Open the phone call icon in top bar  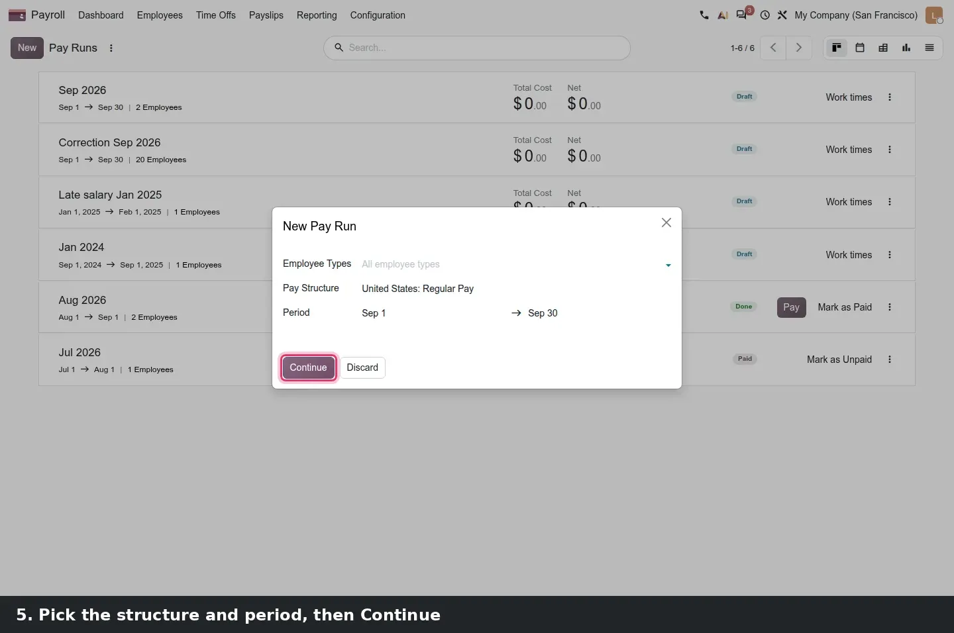pyautogui.click(x=704, y=15)
